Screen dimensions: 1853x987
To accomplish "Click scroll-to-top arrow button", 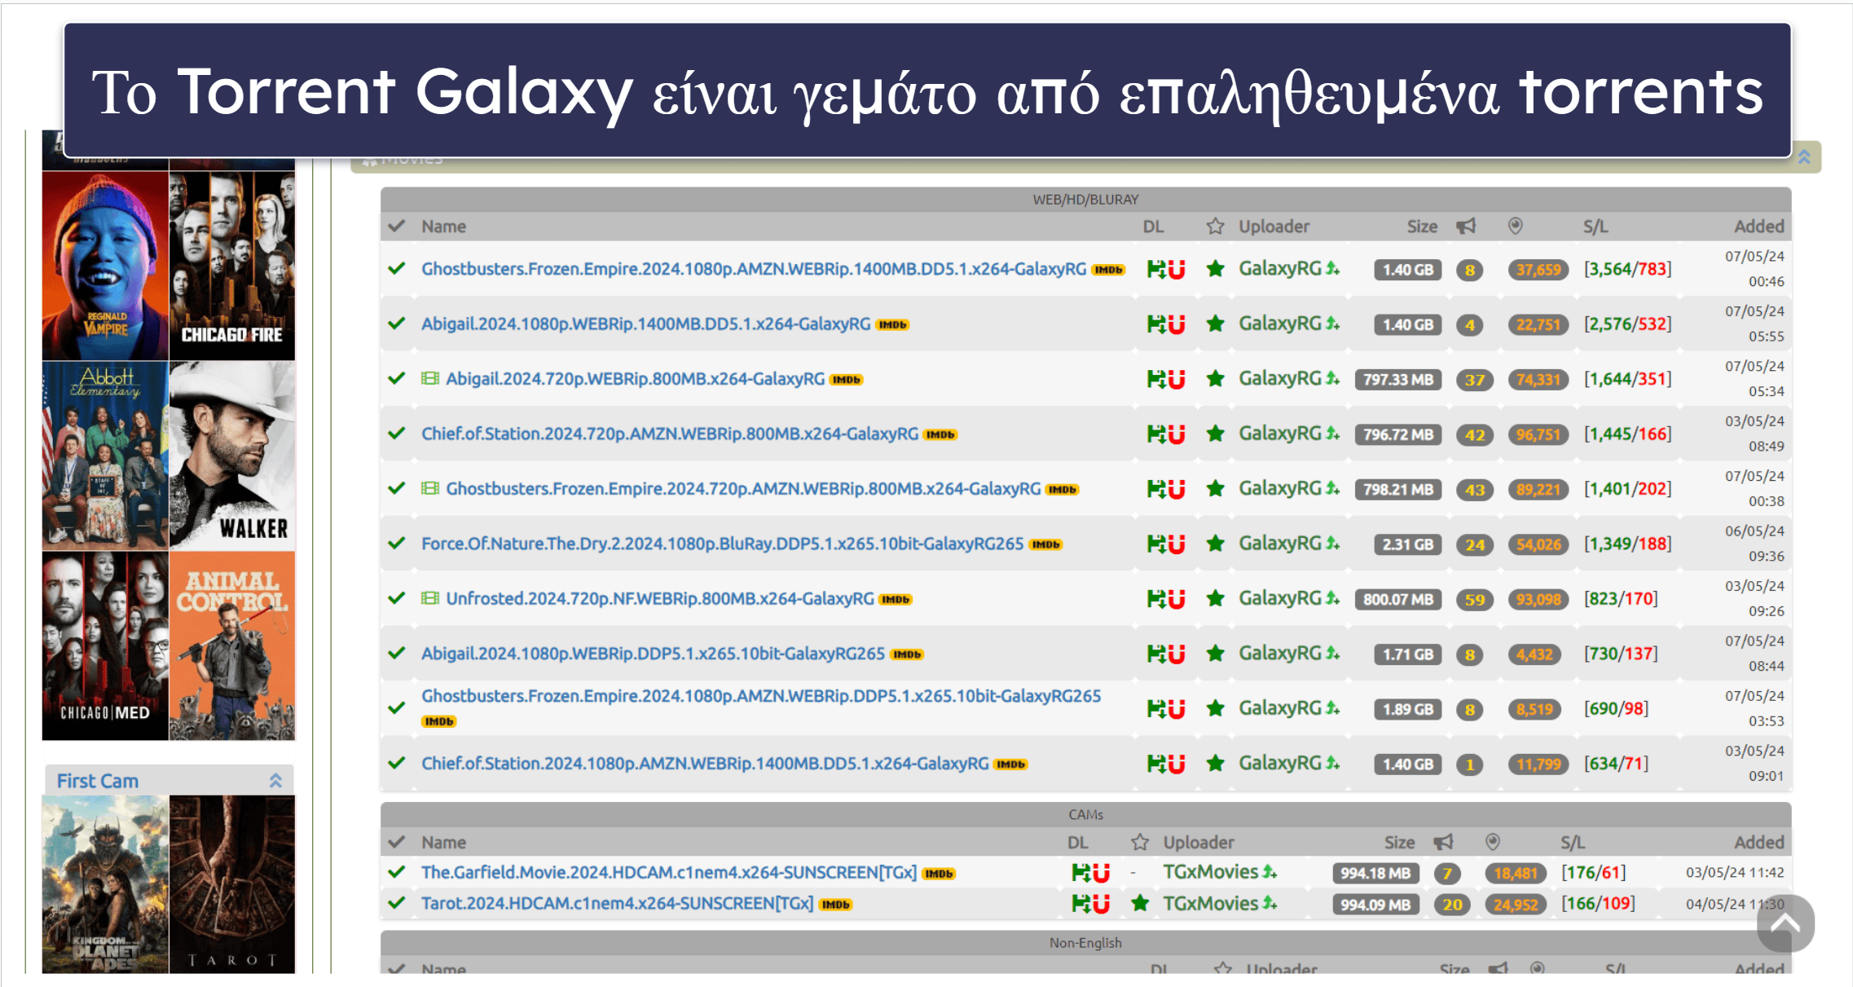I will 1785,923.
